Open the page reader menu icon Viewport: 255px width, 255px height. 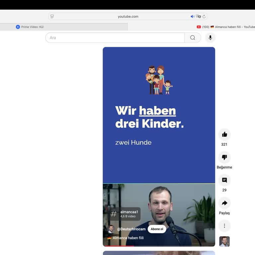pos(52,16)
